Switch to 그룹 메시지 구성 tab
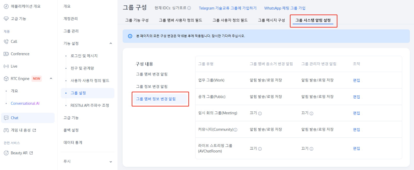The image size is (414, 170). (272, 20)
